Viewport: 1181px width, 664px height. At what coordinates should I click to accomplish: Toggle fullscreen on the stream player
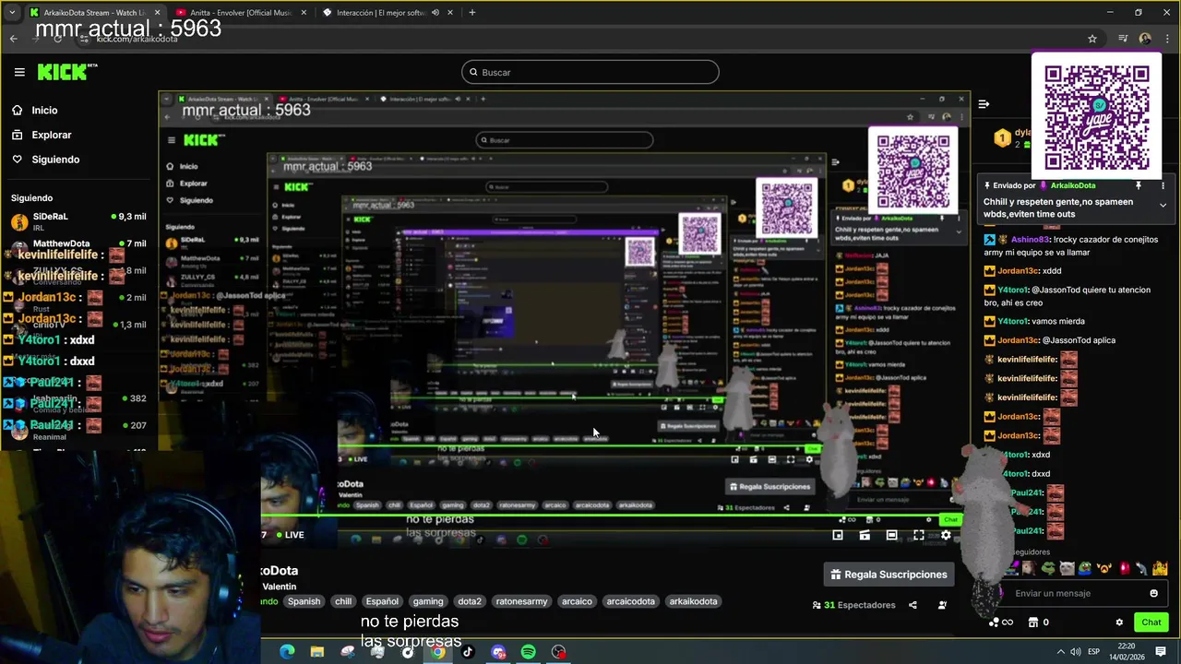(919, 535)
